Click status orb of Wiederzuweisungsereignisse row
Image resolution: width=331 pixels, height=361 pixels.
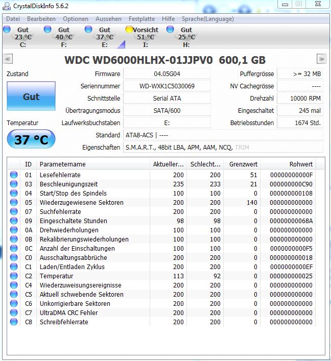point(14,285)
